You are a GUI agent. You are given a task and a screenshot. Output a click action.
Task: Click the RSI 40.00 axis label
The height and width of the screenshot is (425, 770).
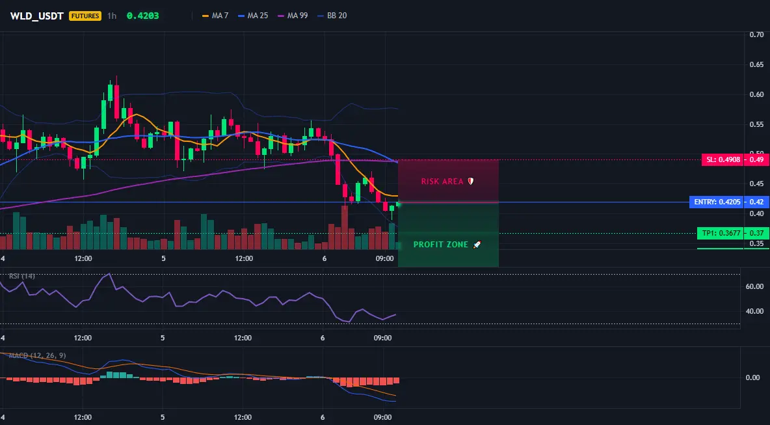coord(754,311)
